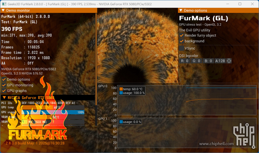Screen dimensions: 259x153
Task: Click the FurMark app icon in title bar
Action: [x=4, y=4]
